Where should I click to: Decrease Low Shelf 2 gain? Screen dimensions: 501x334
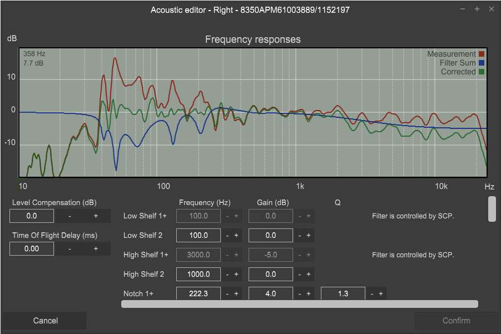coord(300,236)
